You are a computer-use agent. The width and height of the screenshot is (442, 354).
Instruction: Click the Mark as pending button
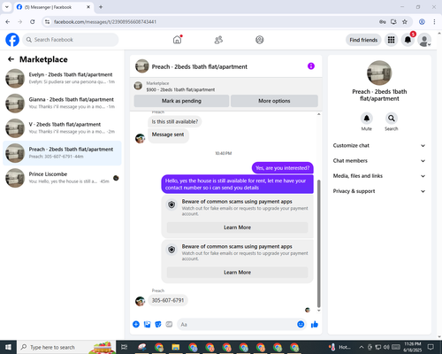[181, 101]
